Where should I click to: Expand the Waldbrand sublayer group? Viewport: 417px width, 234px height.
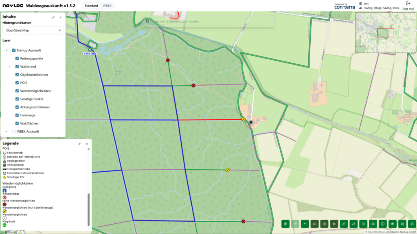click(x=10, y=66)
